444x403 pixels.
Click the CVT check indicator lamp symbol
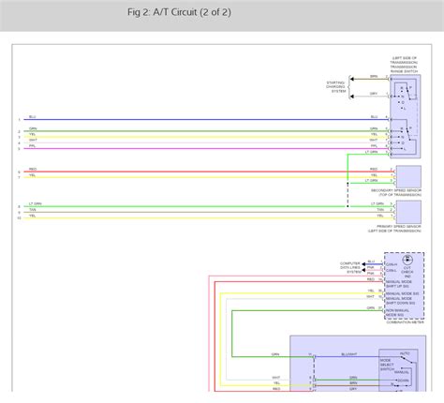pos(407,260)
